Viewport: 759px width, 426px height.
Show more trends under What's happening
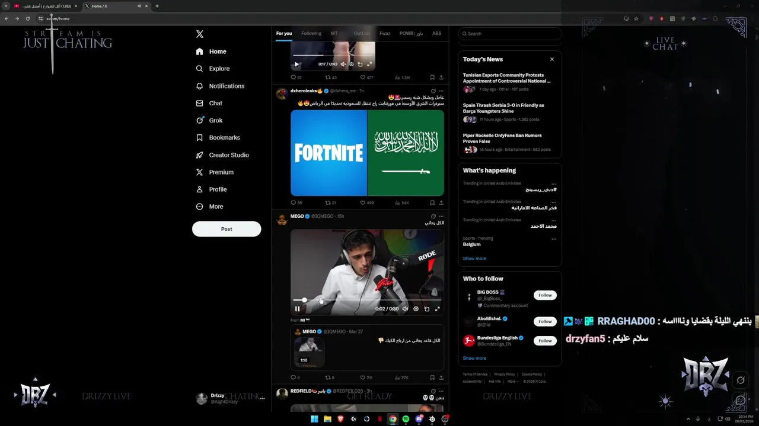474,259
